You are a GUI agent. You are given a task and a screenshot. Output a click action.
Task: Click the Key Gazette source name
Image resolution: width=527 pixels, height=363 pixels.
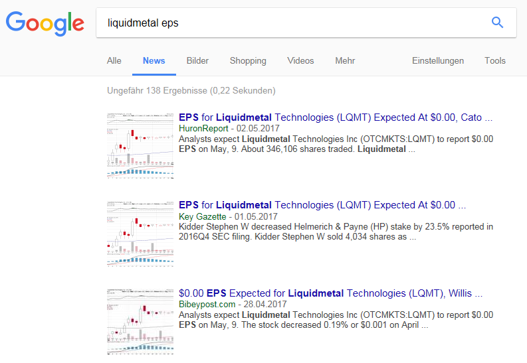202,216
